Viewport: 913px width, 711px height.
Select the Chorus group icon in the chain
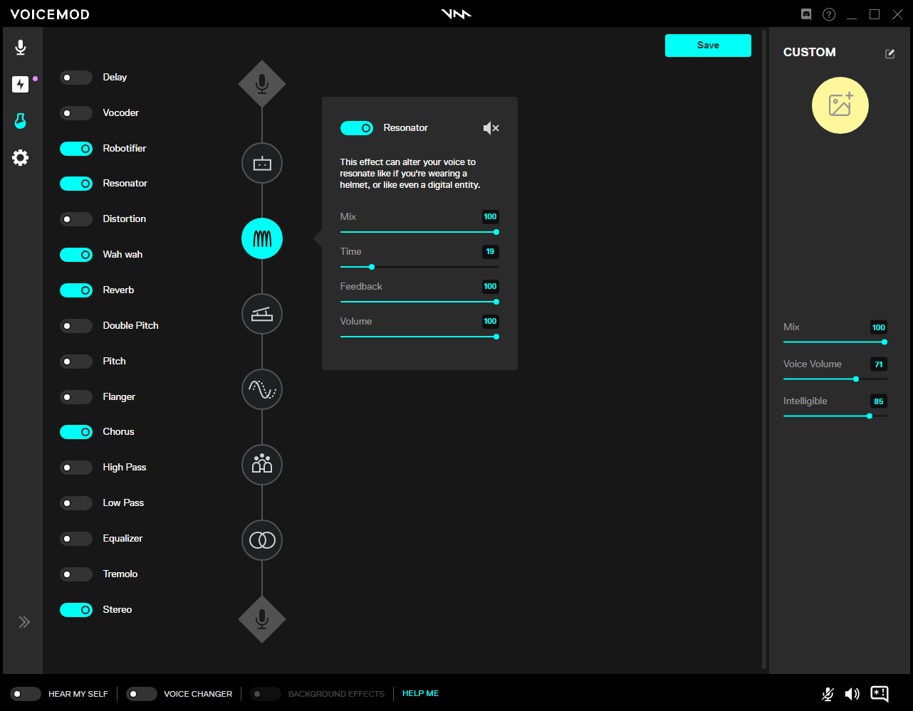point(261,465)
